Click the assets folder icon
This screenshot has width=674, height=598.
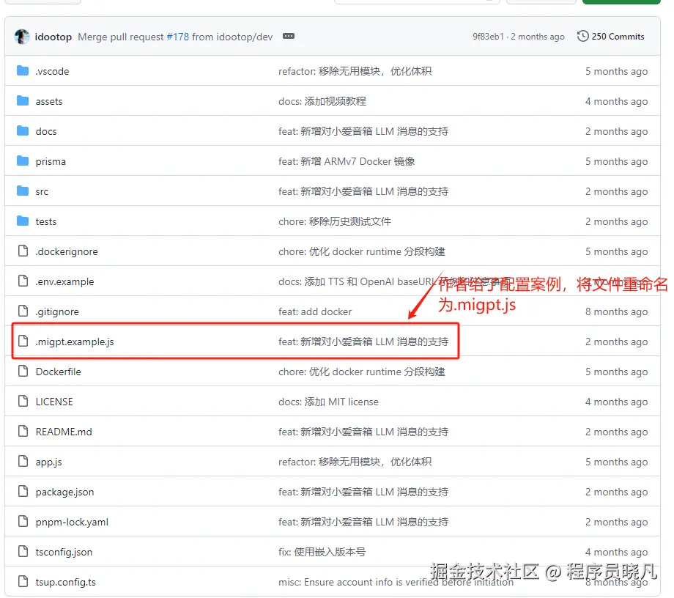coord(23,101)
